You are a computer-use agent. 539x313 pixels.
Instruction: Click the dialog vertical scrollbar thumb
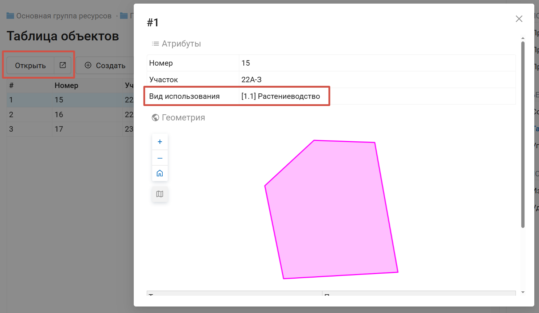coord(523,133)
